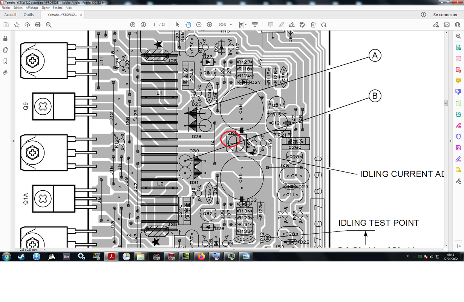Close the Yamaha-YSTSW32 document tab

81,15
